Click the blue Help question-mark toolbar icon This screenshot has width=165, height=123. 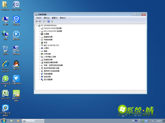click(49, 22)
